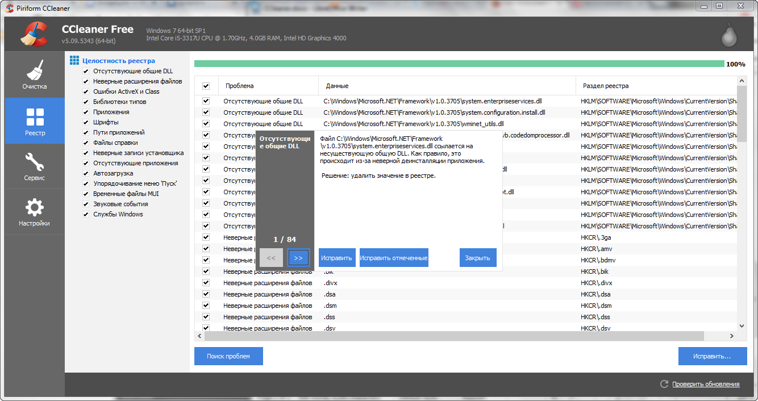Viewport: 758px width, 401px height.
Task: Select the .dss data cell
Action: 330,317
